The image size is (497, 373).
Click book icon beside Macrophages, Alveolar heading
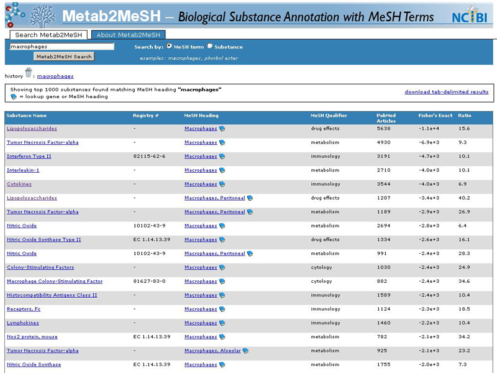coord(245,351)
